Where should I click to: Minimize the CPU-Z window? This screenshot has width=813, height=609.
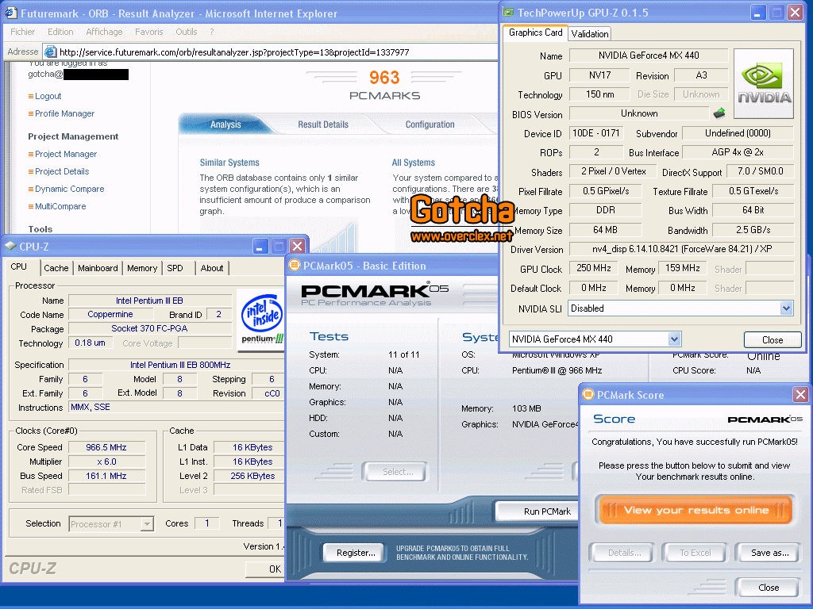(x=260, y=246)
